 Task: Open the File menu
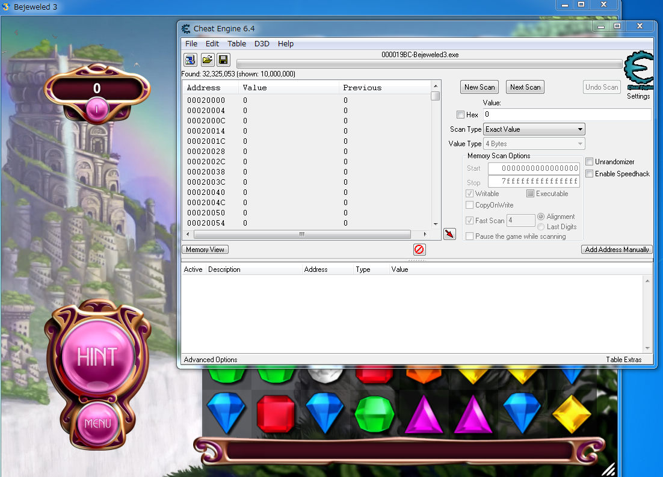click(x=191, y=43)
